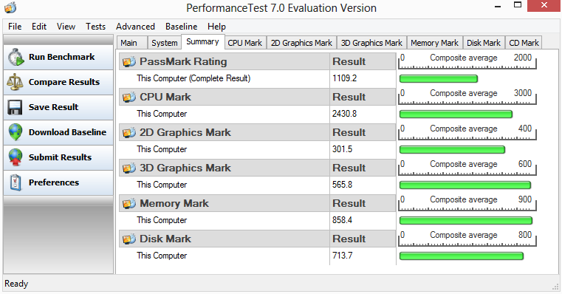The image size is (562, 294).
Task: Open the Baseline menu
Action: point(182,27)
